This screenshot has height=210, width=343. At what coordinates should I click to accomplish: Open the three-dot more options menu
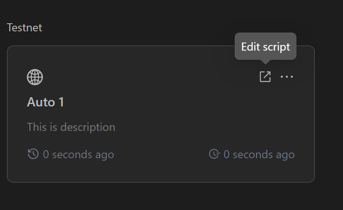[287, 77]
